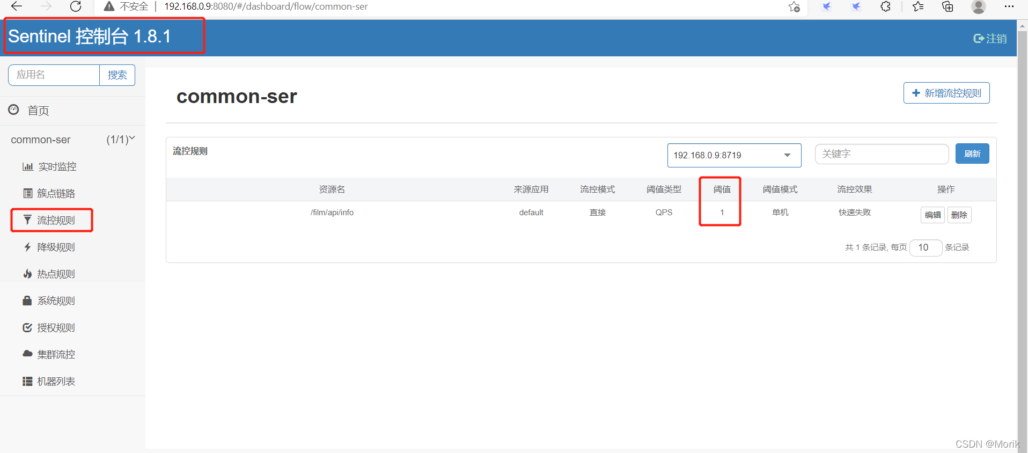
Task: Click the browser address bar URL
Action: 266,6
